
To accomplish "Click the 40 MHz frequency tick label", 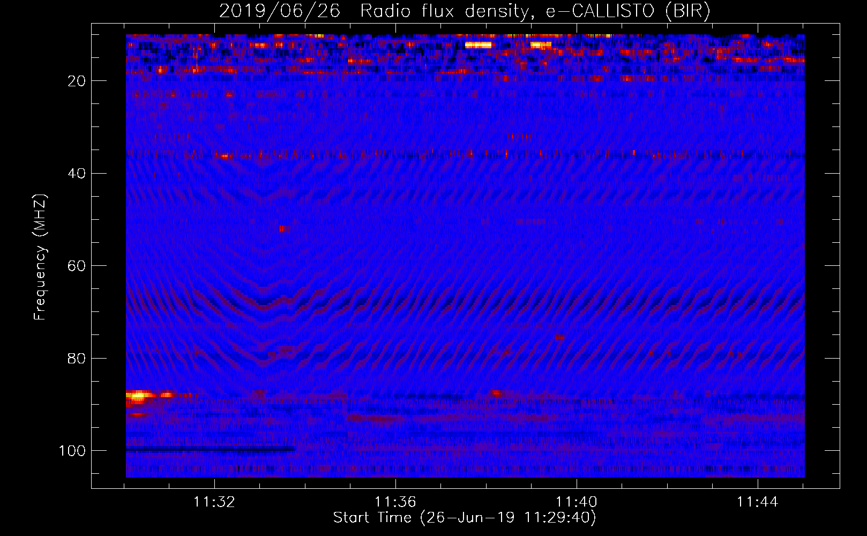I will (x=77, y=174).
